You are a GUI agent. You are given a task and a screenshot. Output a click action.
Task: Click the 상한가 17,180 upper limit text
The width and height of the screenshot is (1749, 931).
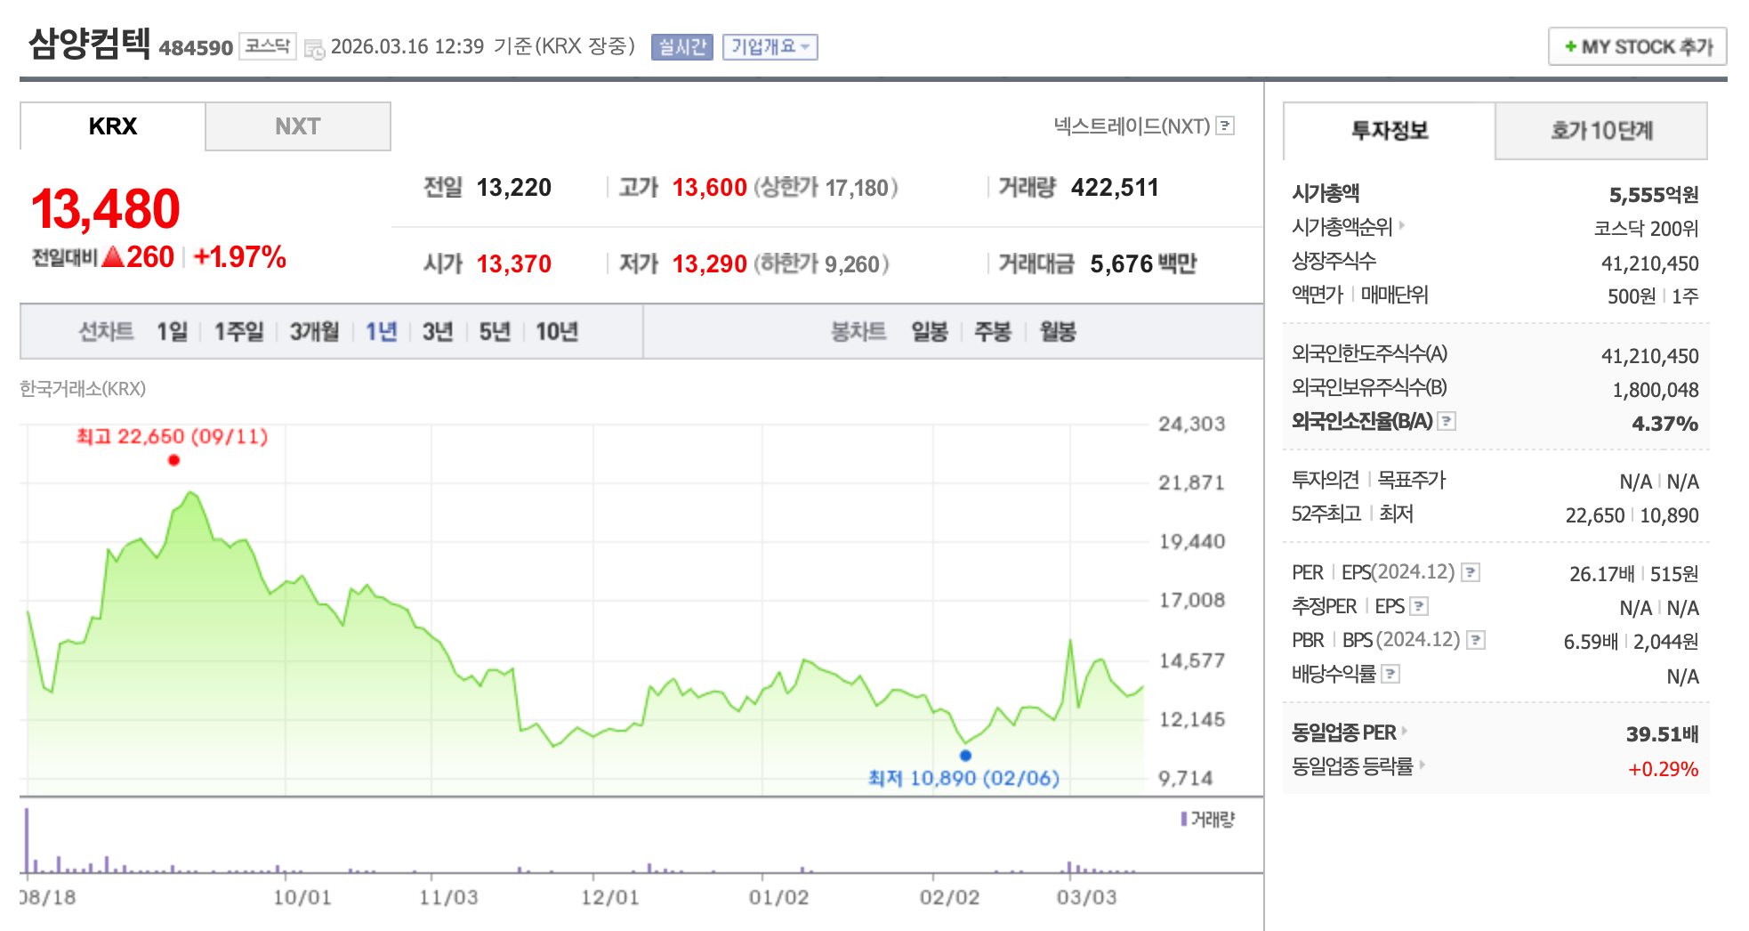[826, 188]
